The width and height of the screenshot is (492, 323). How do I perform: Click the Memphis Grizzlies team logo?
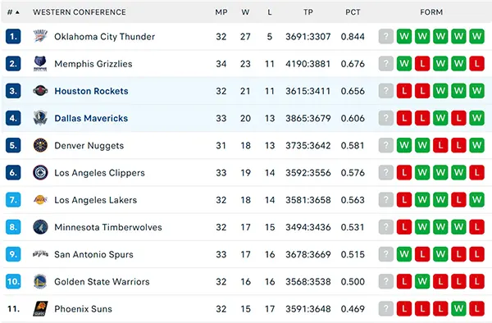(x=40, y=64)
